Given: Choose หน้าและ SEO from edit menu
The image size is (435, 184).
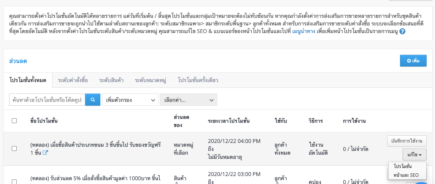Looking at the screenshot, I should (406, 175).
